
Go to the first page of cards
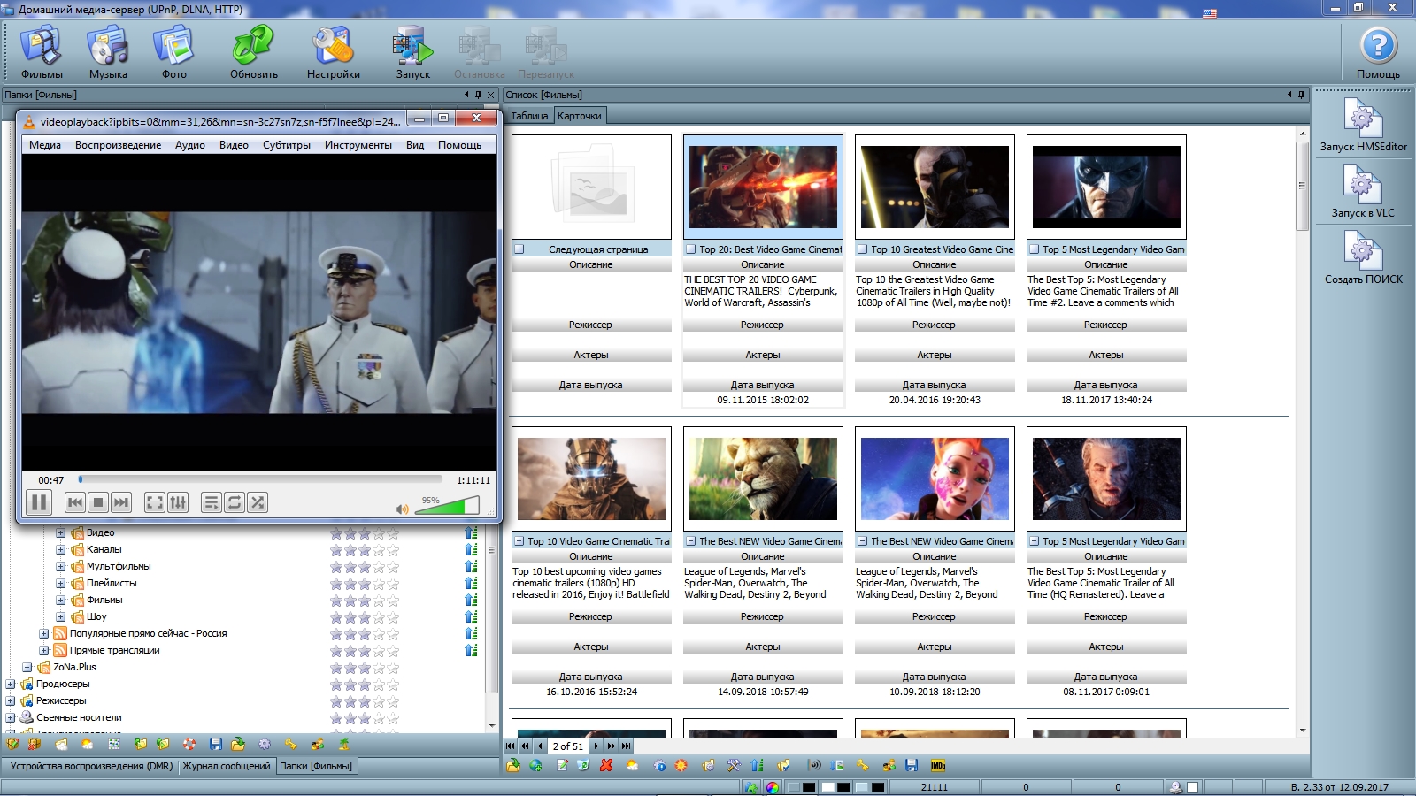pos(511,746)
